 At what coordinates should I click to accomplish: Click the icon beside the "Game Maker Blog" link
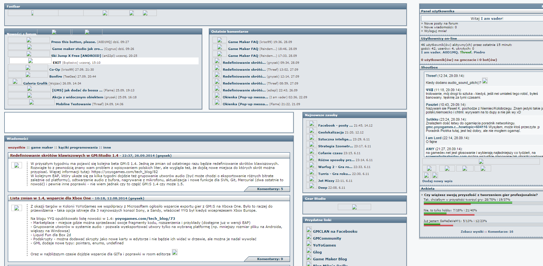point(309,257)
